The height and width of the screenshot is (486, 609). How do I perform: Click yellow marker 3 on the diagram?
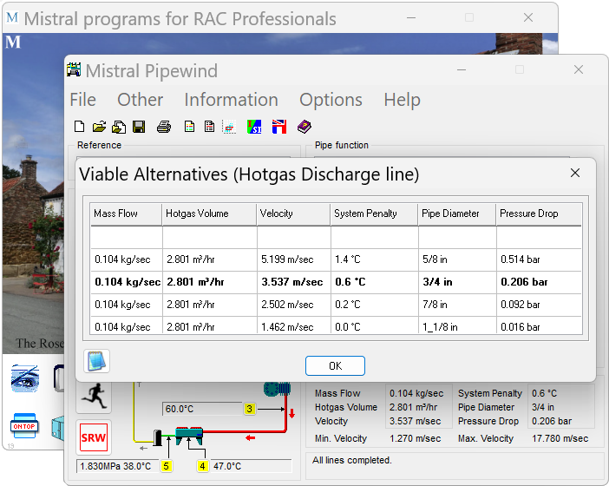(x=249, y=409)
